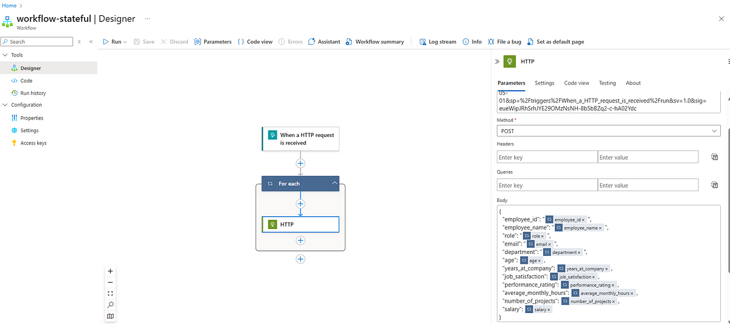The image size is (730, 324).
Task: Remove the employee_id token
Action: click(x=583, y=219)
